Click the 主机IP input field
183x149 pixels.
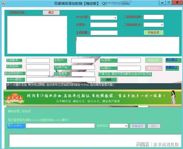pos(83,61)
